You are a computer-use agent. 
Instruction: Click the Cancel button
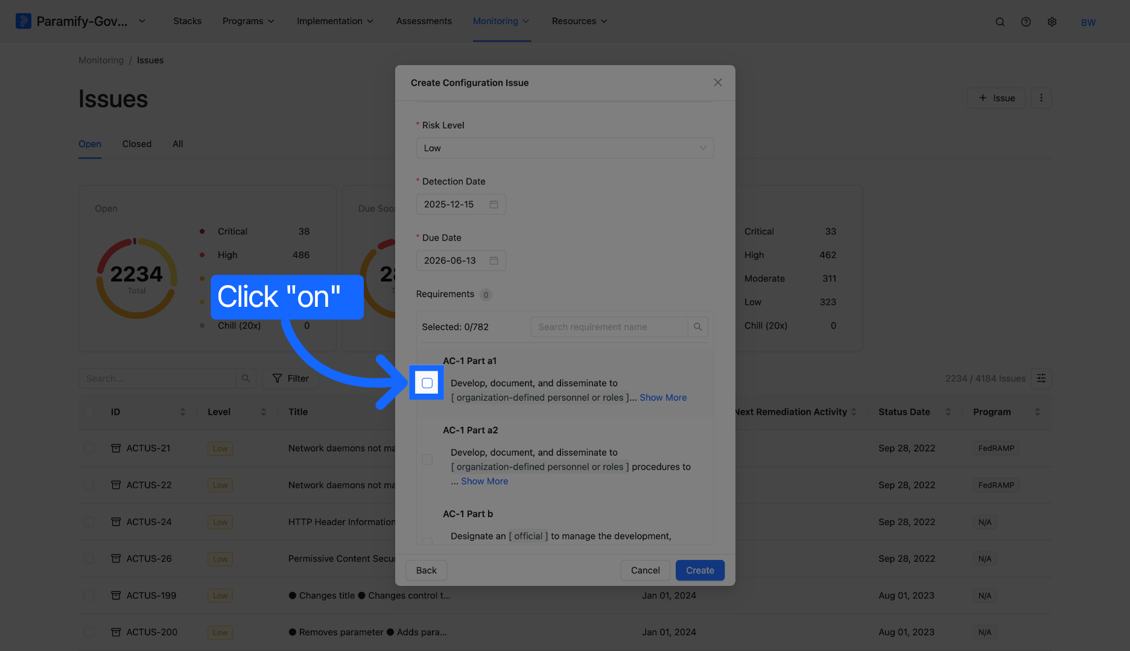645,570
